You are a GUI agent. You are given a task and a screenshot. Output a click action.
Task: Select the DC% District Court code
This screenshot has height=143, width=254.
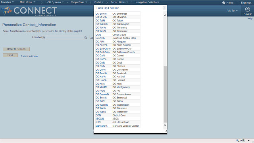coord(98,116)
